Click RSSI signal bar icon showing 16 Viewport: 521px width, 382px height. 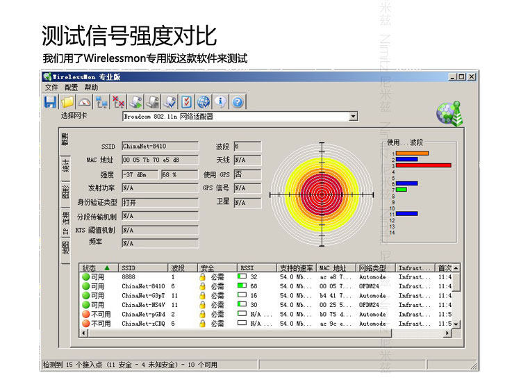point(242,294)
